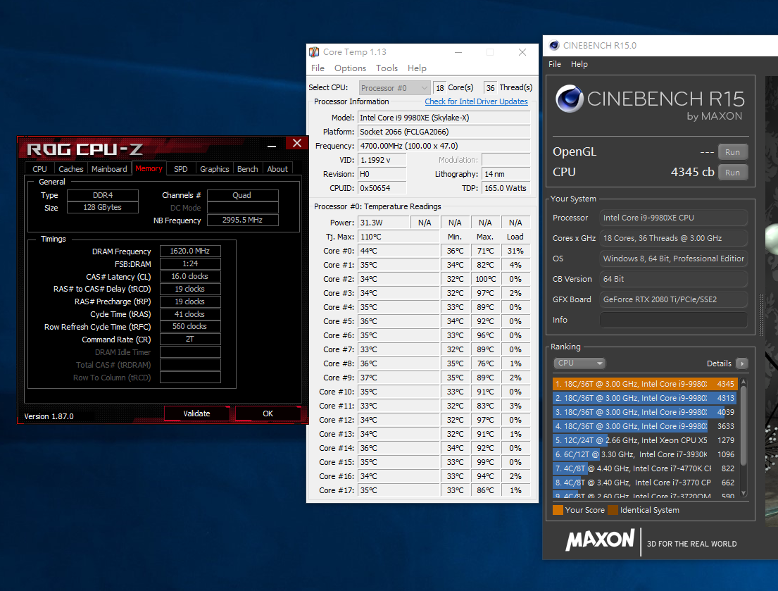
Task: Click the Core Temp title bar icon
Action: coord(314,52)
